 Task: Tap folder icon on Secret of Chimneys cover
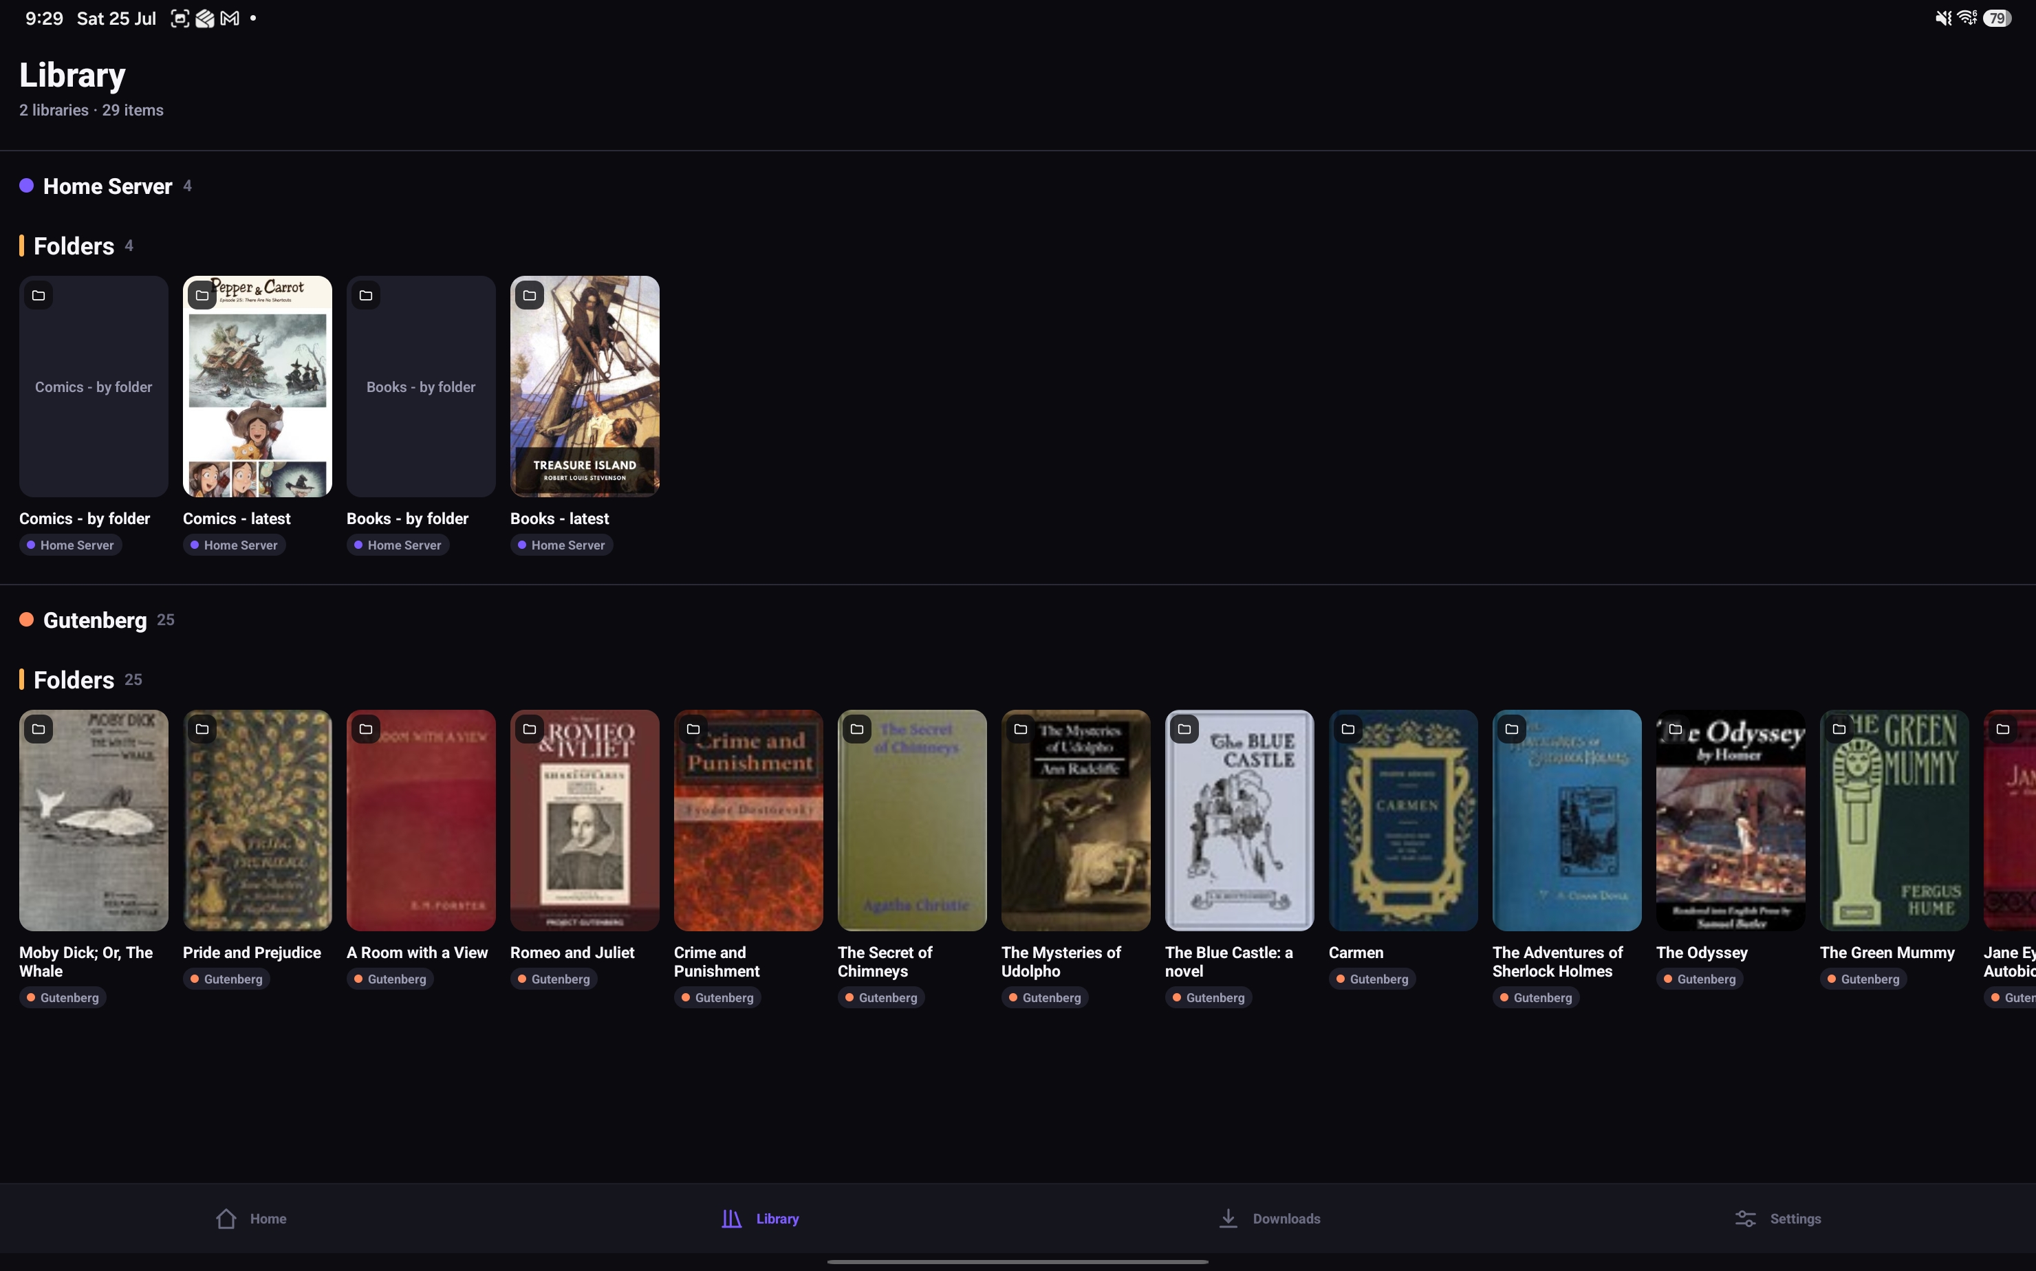tap(856, 729)
